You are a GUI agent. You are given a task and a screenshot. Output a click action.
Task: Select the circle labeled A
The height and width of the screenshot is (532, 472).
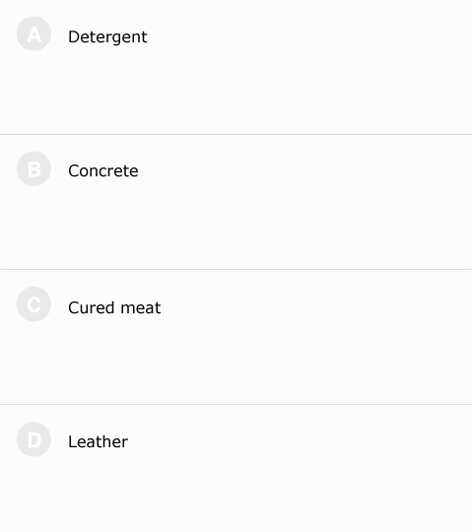click(x=34, y=33)
